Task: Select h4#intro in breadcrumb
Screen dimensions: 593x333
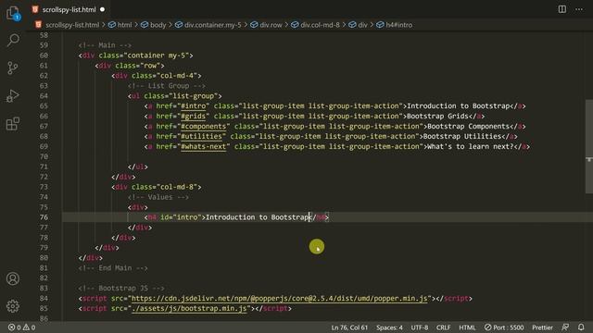Action: coord(399,25)
